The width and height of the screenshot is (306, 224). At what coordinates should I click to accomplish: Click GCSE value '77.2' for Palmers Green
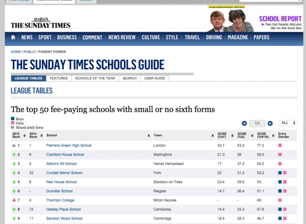(x=260, y=145)
